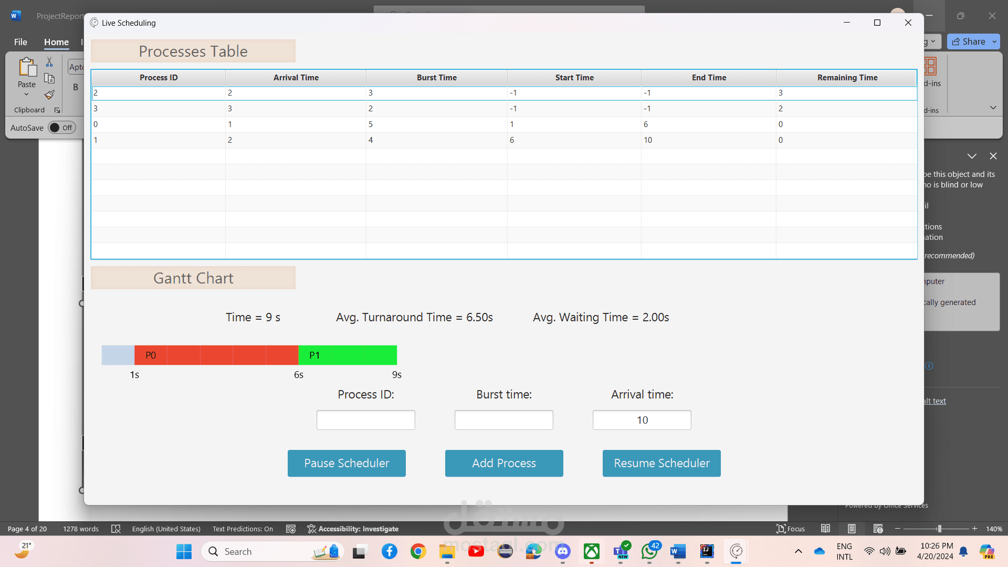The image size is (1008, 567).
Task: Click Text Predictions: On in status bar
Action: (243, 529)
